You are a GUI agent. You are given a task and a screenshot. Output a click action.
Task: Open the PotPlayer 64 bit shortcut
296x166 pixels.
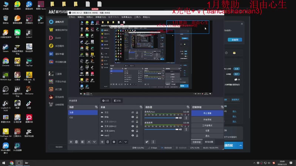point(6,134)
